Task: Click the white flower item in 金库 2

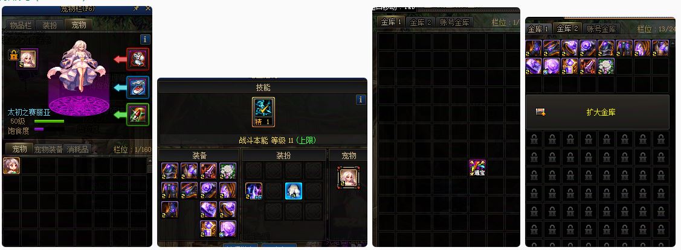Action: [606, 66]
